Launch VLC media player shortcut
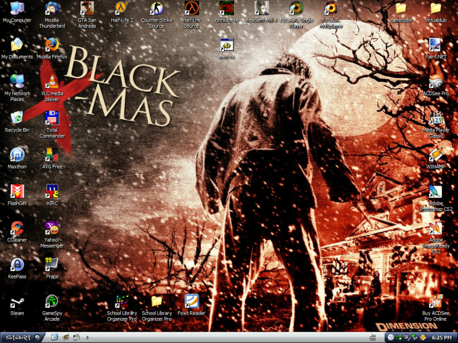The width and height of the screenshot is (458, 343). coord(52,88)
